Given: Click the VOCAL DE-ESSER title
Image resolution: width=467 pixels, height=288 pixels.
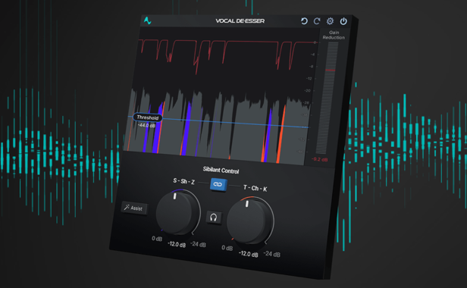Looking at the screenshot, I should point(240,21).
